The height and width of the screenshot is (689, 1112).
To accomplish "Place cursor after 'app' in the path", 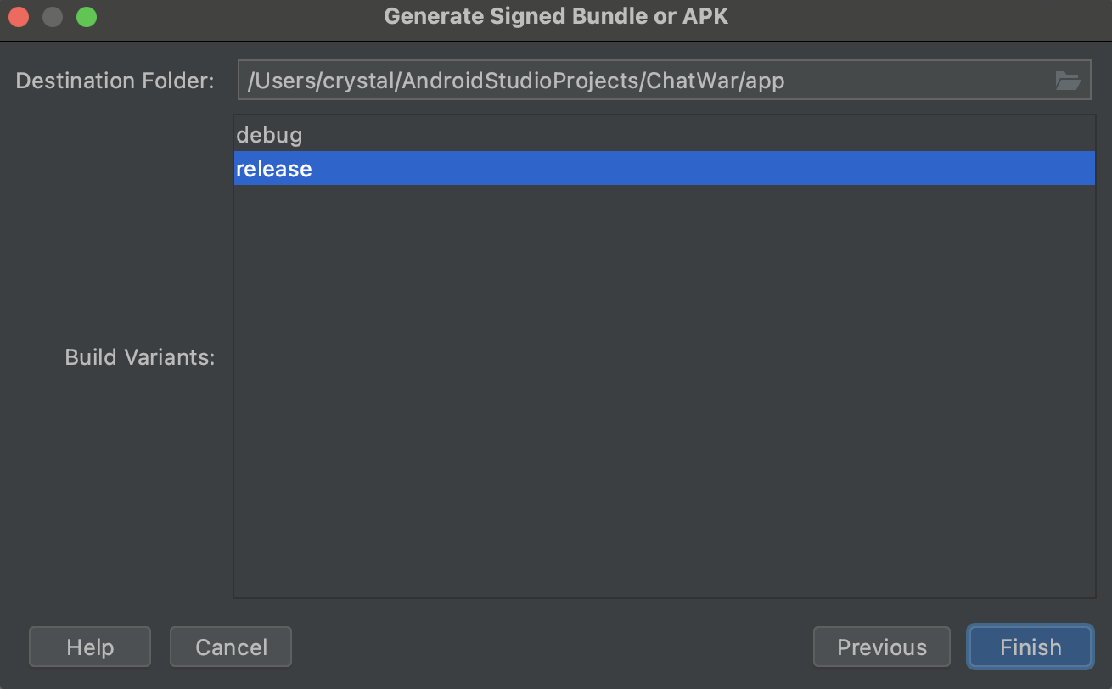I will [x=786, y=81].
